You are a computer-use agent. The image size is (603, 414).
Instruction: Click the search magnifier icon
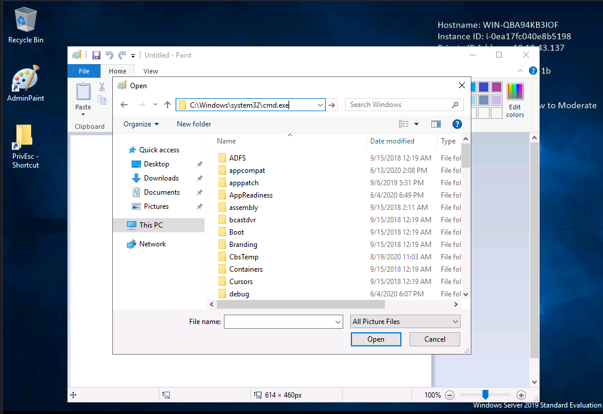point(455,105)
